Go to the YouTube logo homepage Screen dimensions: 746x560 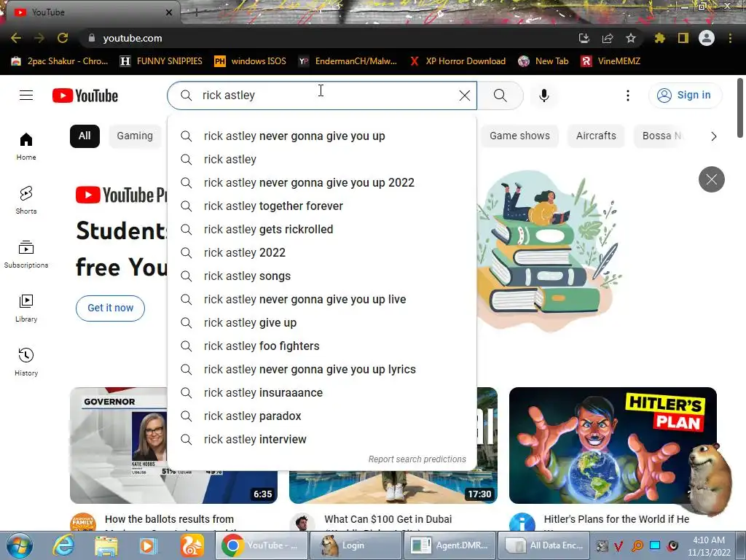[85, 96]
